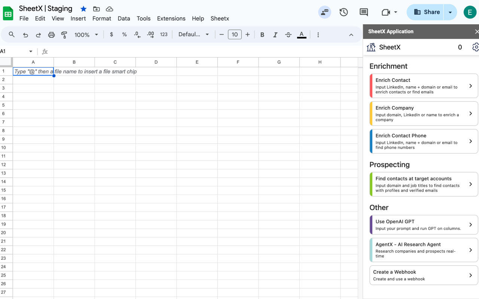479x299 pixels.
Task: Click the Google Sheets home icon
Action: click(x=8, y=13)
